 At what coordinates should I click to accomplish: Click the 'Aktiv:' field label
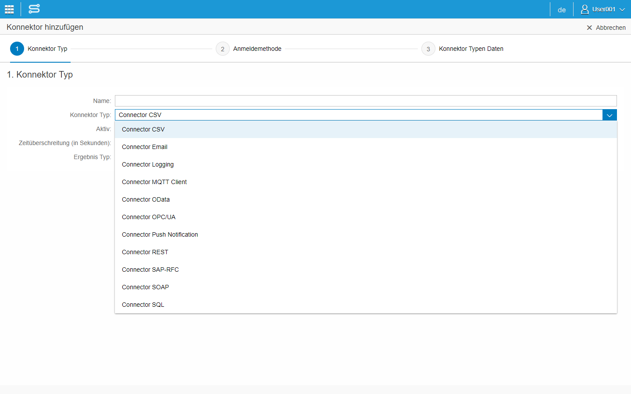(103, 129)
